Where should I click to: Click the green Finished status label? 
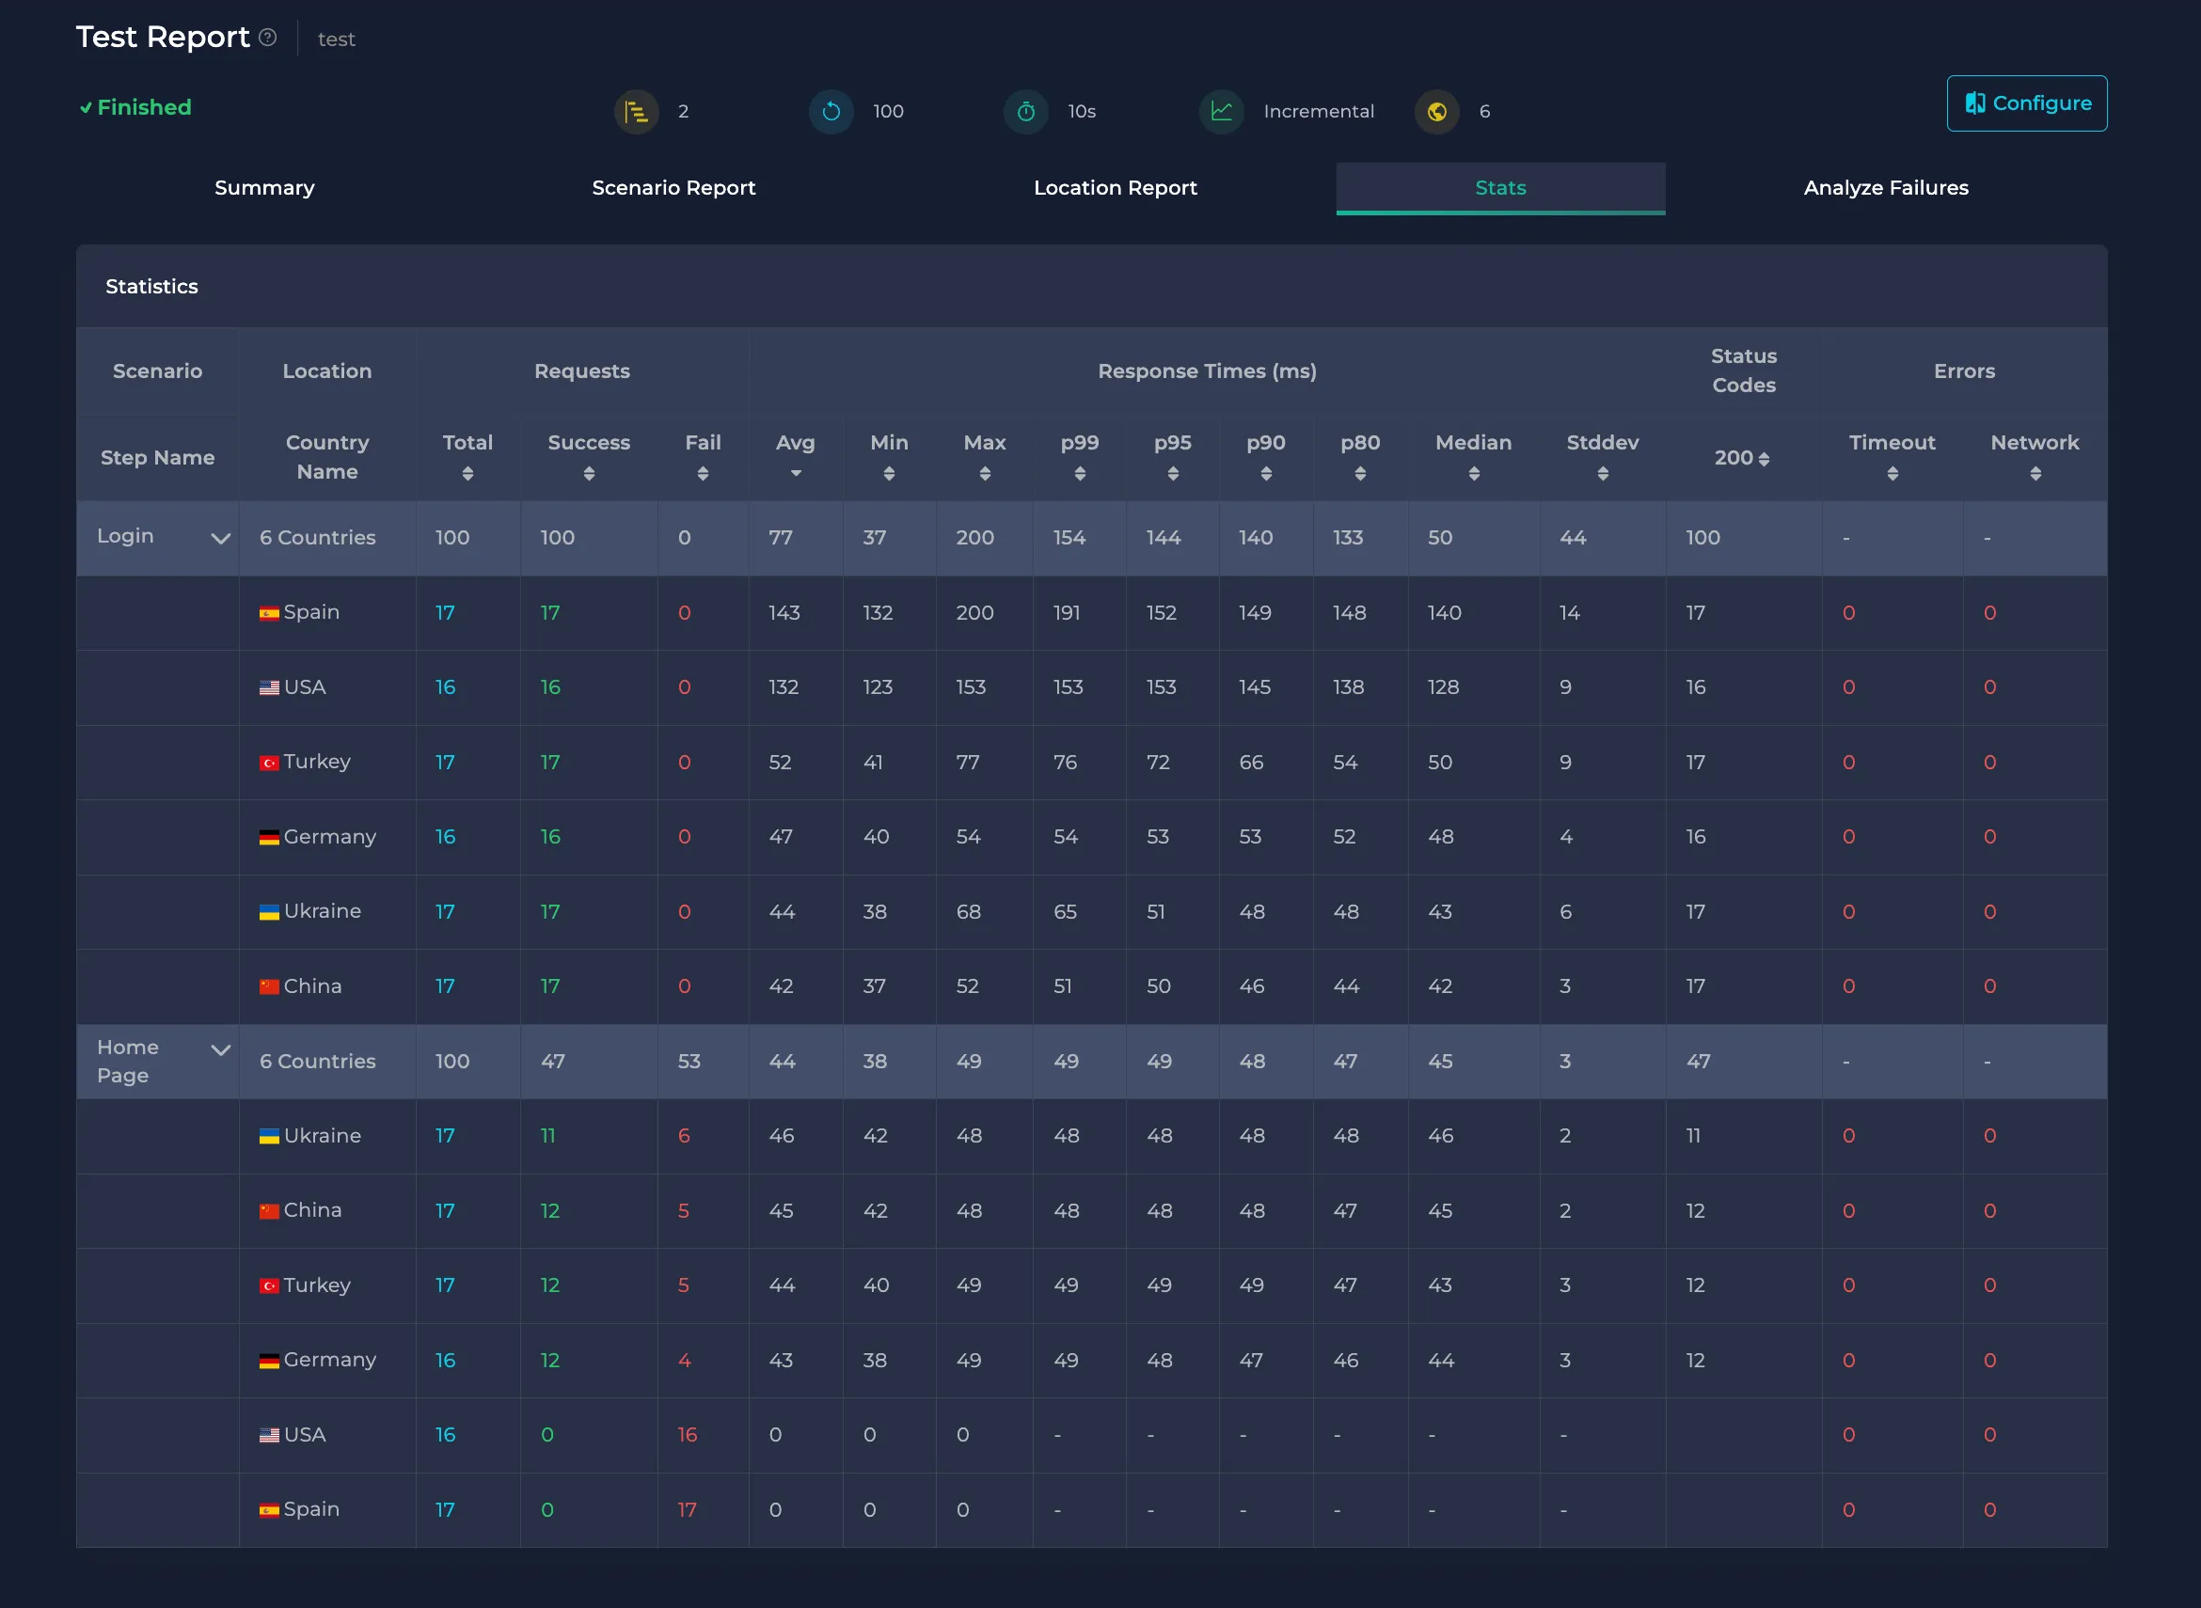[x=135, y=107]
